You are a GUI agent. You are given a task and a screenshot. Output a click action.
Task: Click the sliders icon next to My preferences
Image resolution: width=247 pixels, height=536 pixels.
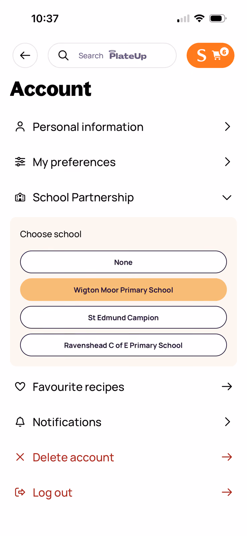[x=20, y=162]
